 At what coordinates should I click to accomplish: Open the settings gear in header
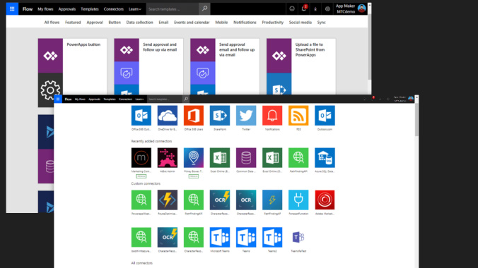click(327, 9)
